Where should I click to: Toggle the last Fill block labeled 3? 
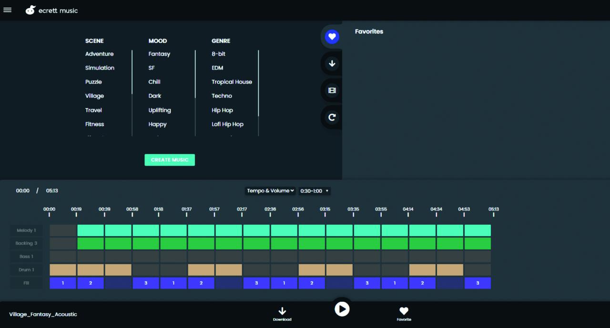point(478,283)
